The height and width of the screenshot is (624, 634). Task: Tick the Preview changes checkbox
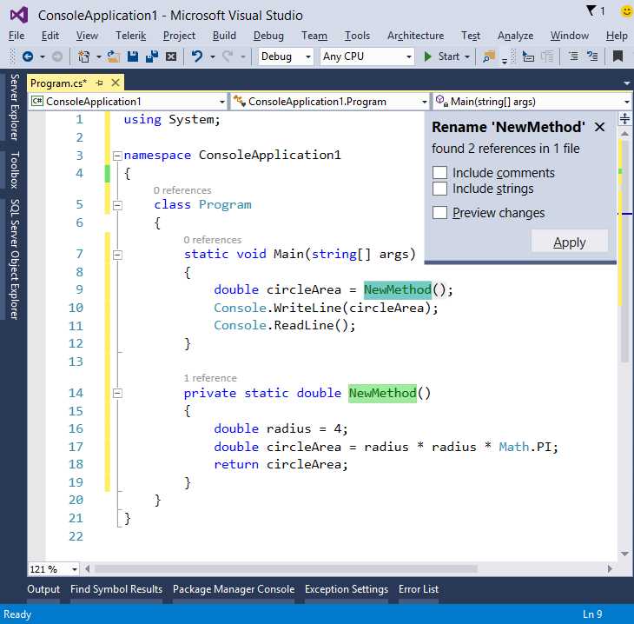point(439,212)
